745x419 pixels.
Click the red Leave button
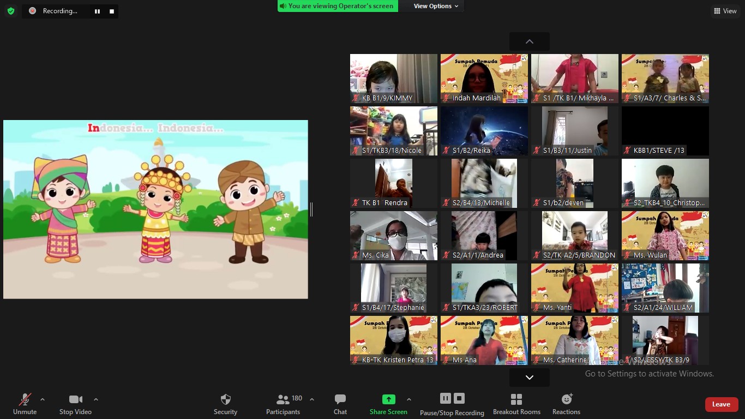721,404
